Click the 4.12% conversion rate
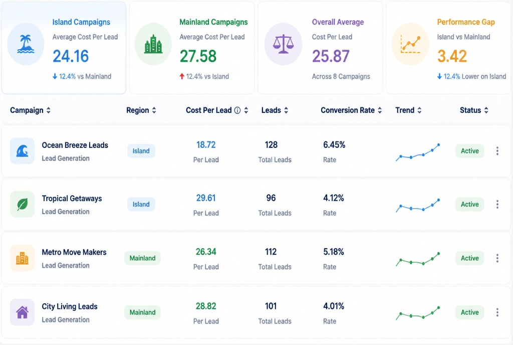The height and width of the screenshot is (345, 513). pos(333,198)
